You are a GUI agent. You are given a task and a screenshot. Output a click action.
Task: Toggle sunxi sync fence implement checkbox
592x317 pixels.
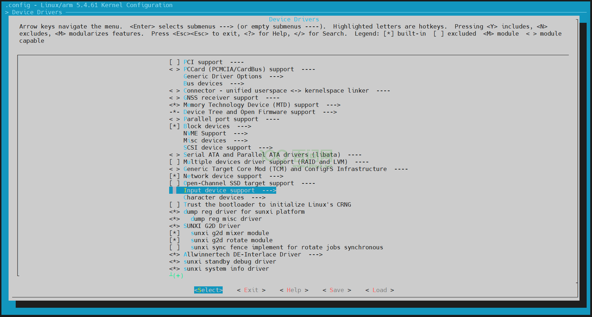(174, 248)
